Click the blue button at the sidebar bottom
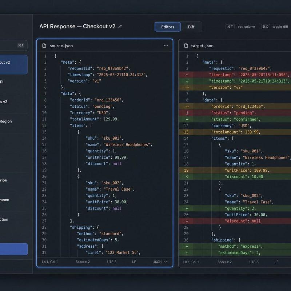The image size is (291, 291). 14,249
